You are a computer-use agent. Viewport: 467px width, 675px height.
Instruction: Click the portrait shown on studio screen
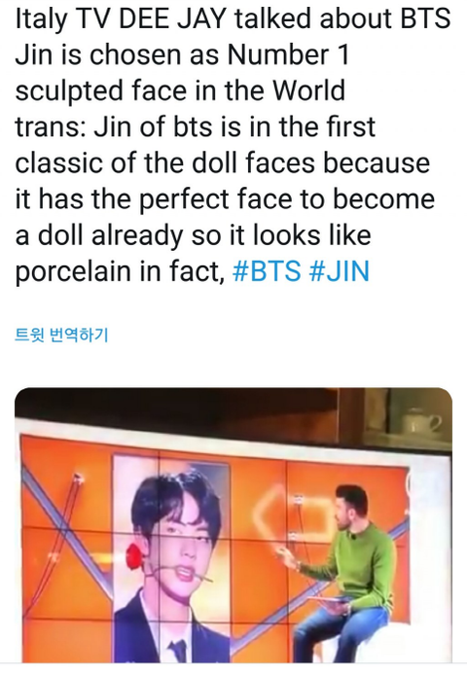pos(172,557)
